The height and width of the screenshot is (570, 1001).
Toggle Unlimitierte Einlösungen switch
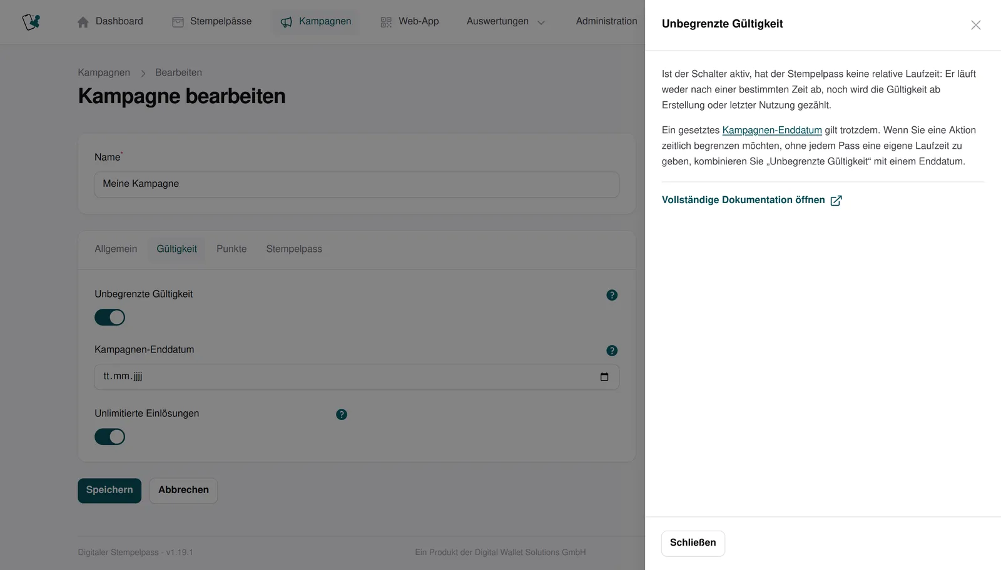coord(110,437)
